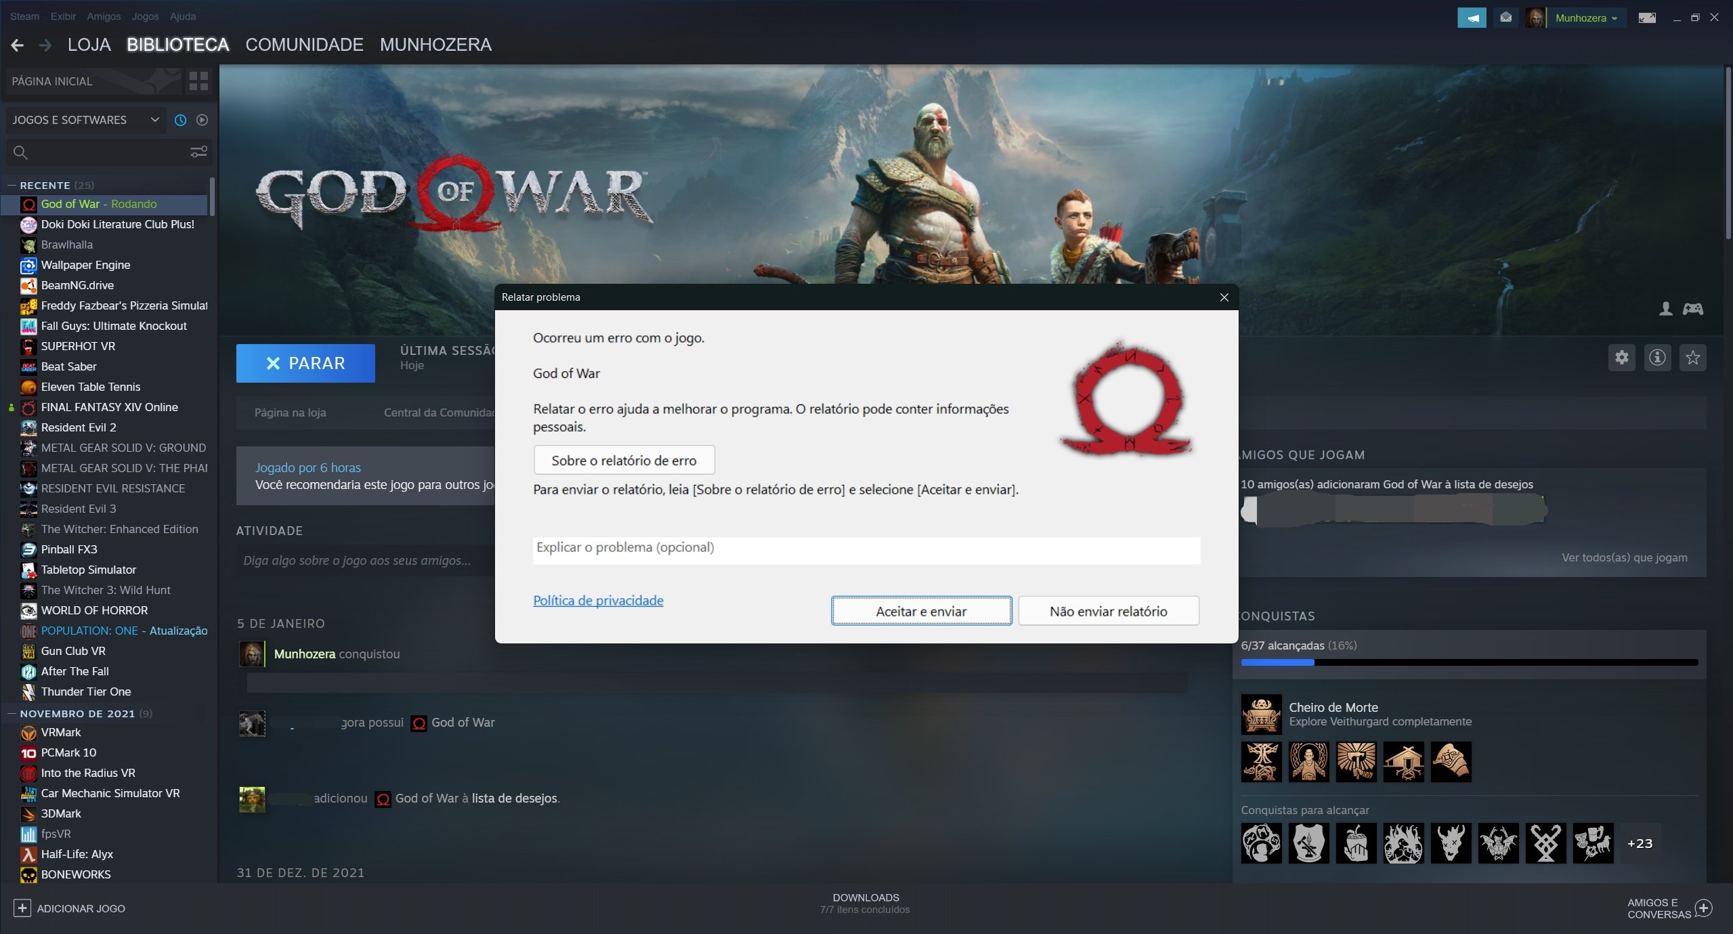Click BIBLIOTECA tab in navigation
Viewport: 1733px width, 934px height.
(x=177, y=45)
